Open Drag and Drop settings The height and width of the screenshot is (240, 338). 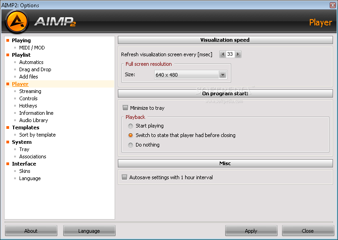coord(35,69)
